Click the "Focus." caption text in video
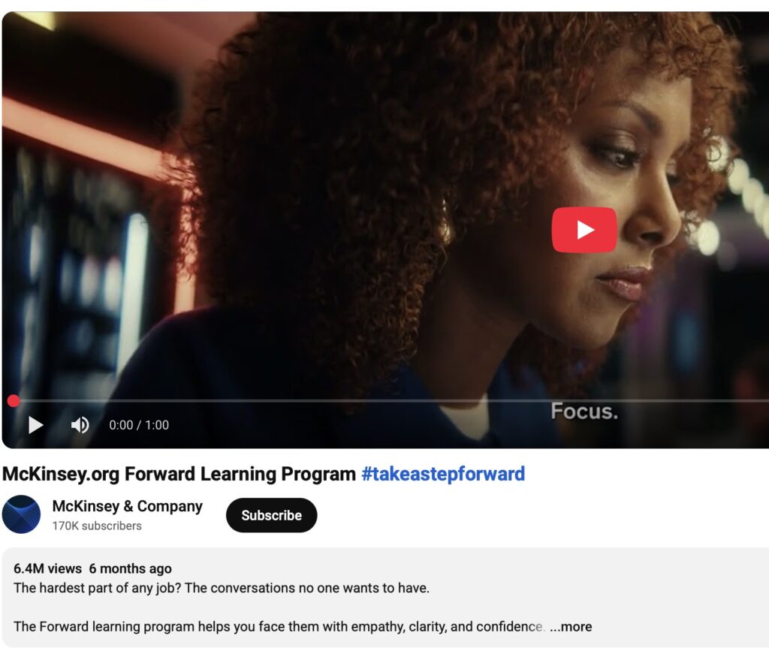The width and height of the screenshot is (769, 651). [x=584, y=411]
